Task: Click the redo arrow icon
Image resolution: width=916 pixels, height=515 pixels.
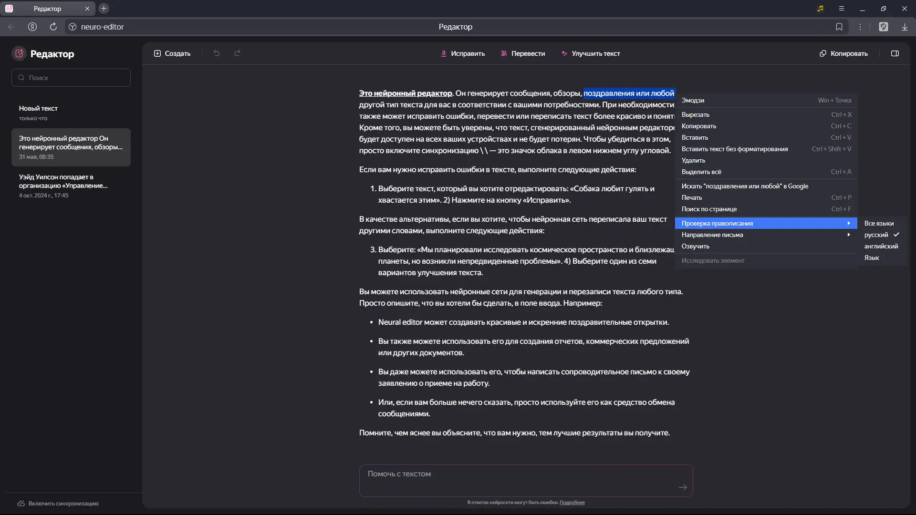Action: (x=237, y=53)
